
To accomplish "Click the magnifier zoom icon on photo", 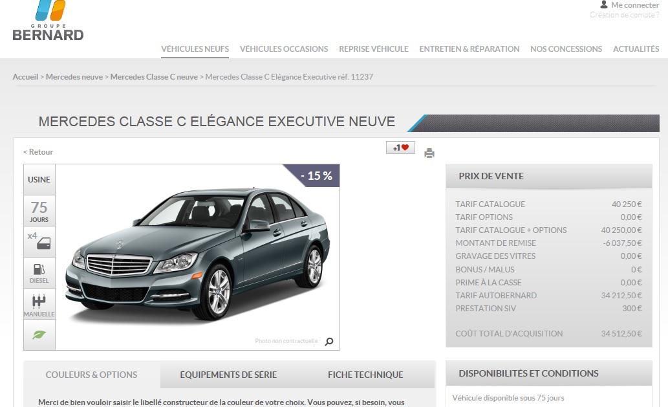I will click(x=329, y=342).
